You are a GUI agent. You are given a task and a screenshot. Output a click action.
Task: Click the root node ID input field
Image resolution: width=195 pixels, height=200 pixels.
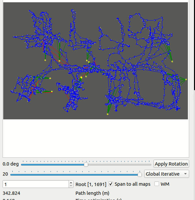36,184
